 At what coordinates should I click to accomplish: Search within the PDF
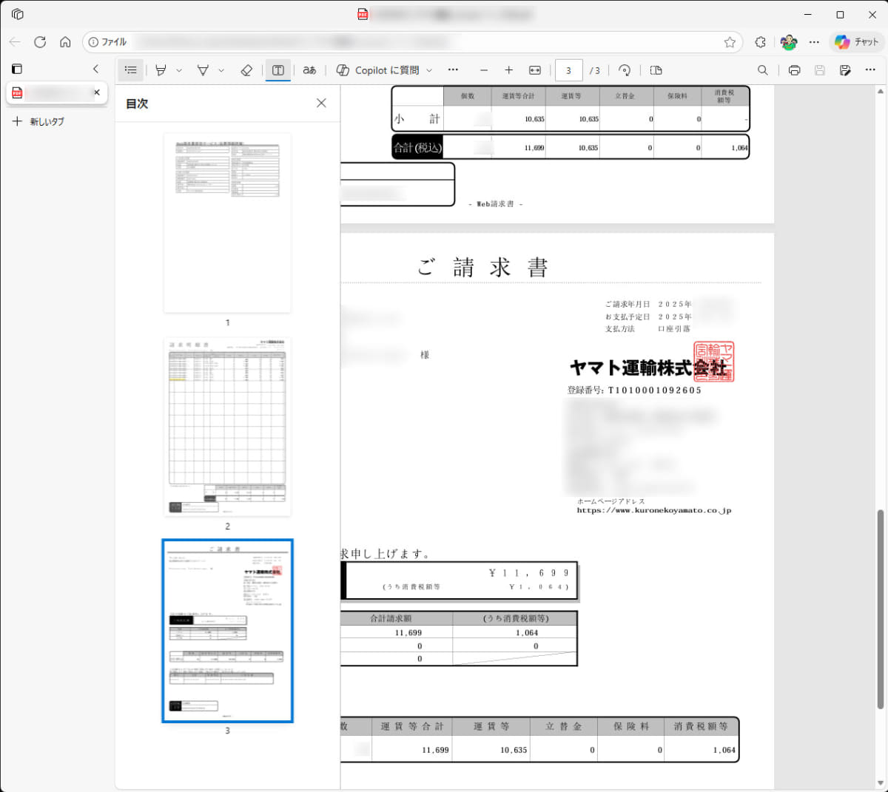762,70
